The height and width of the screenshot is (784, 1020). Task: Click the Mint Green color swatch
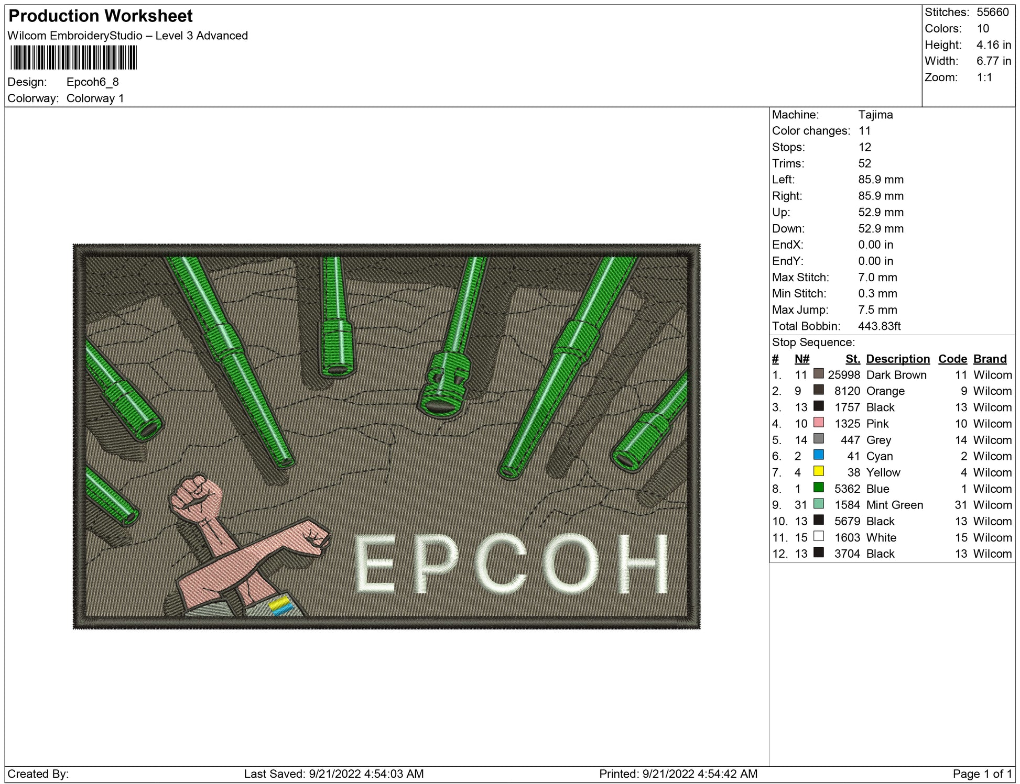(x=818, y=504)
